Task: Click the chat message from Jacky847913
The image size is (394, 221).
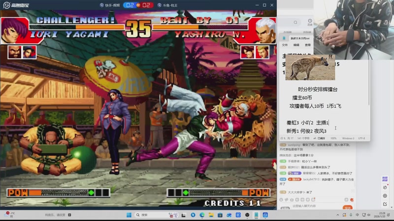Action: point(317,181)
